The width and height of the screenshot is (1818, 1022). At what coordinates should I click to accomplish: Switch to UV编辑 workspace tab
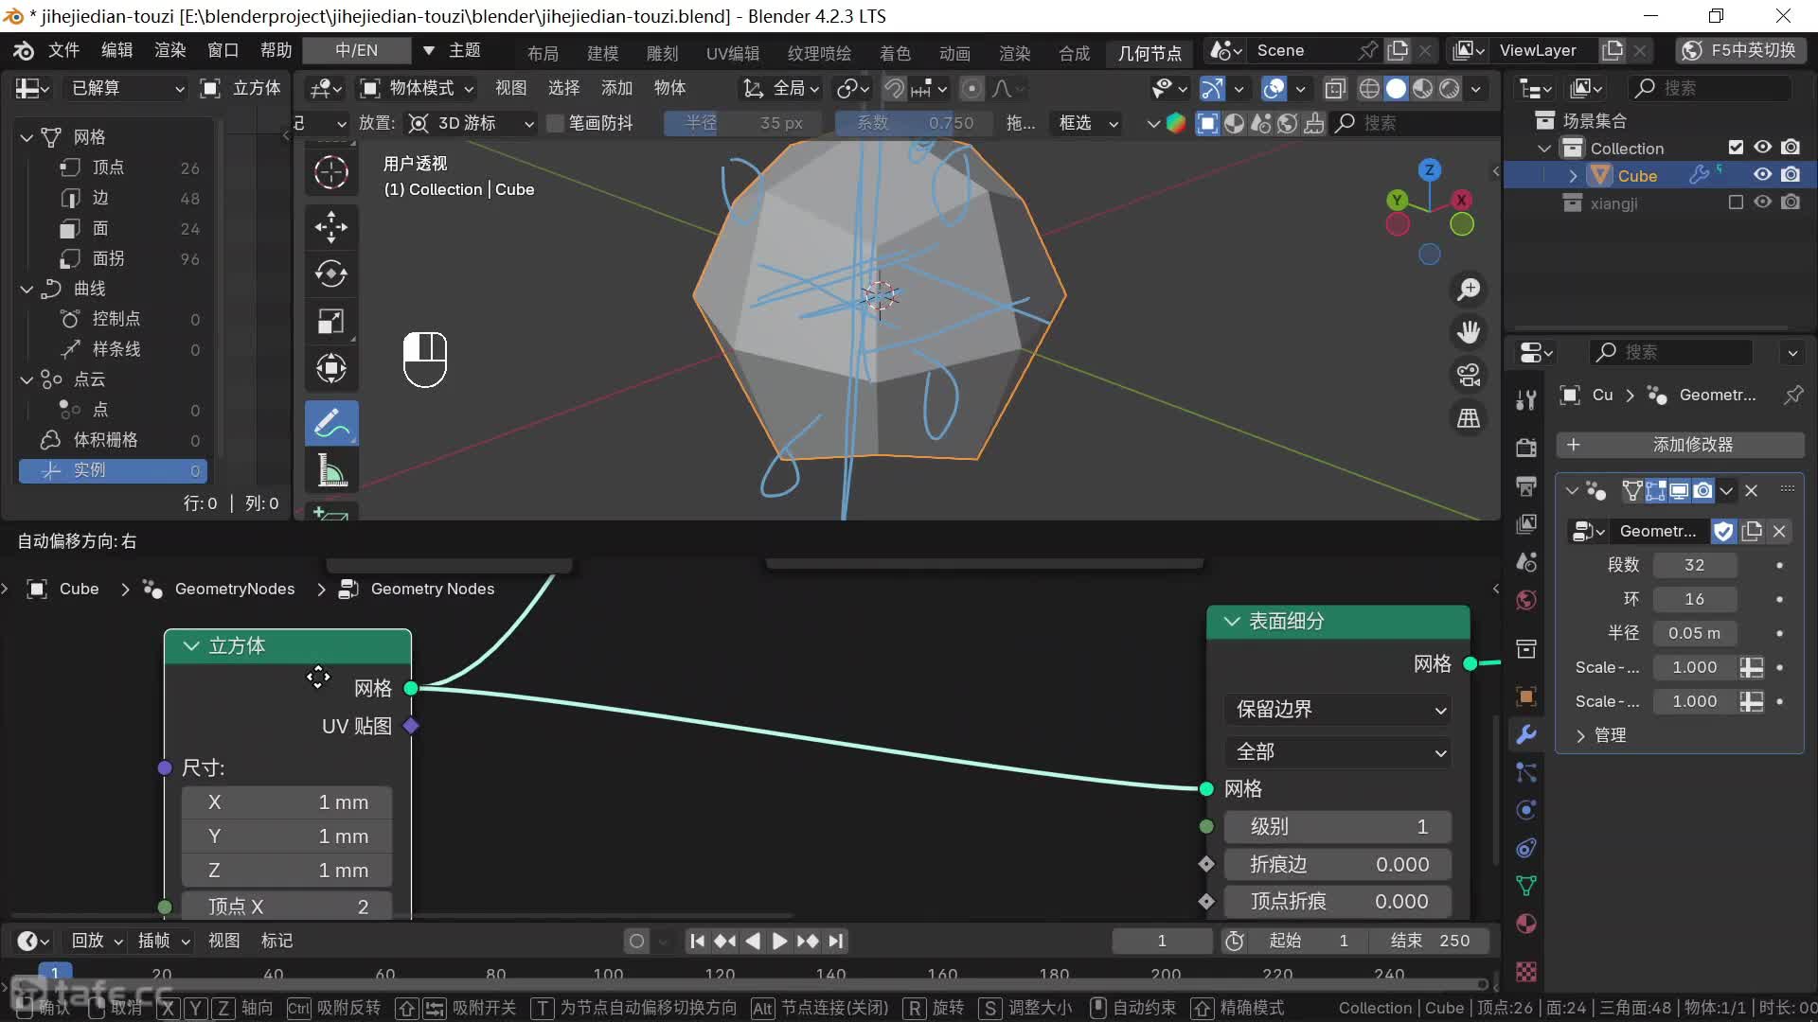[x=732, y=53]
